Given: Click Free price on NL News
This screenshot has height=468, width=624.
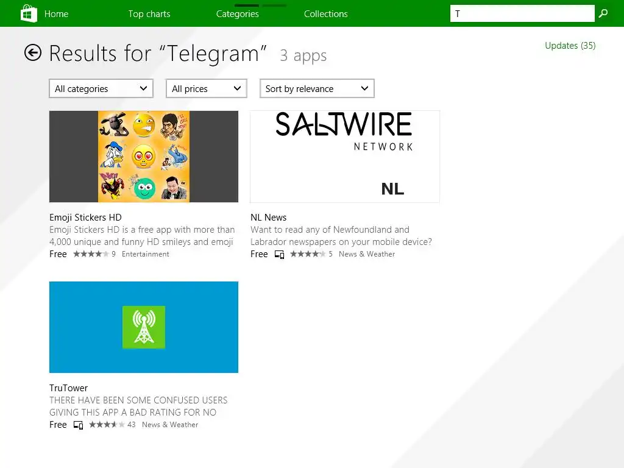Looking at the screenshot, I should click(259, 254).
